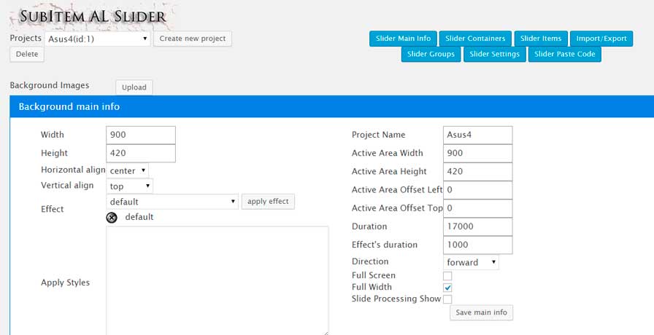
Task: Toggle Slide Processing Show checkbox
Action: 447,299
